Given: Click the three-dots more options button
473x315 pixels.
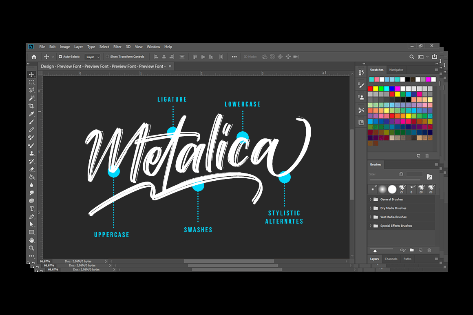Looking at the screenshot, I should 234,57.
